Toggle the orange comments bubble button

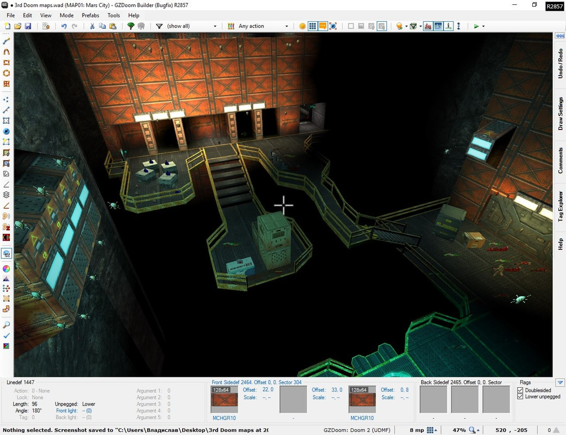coord(323,26)
